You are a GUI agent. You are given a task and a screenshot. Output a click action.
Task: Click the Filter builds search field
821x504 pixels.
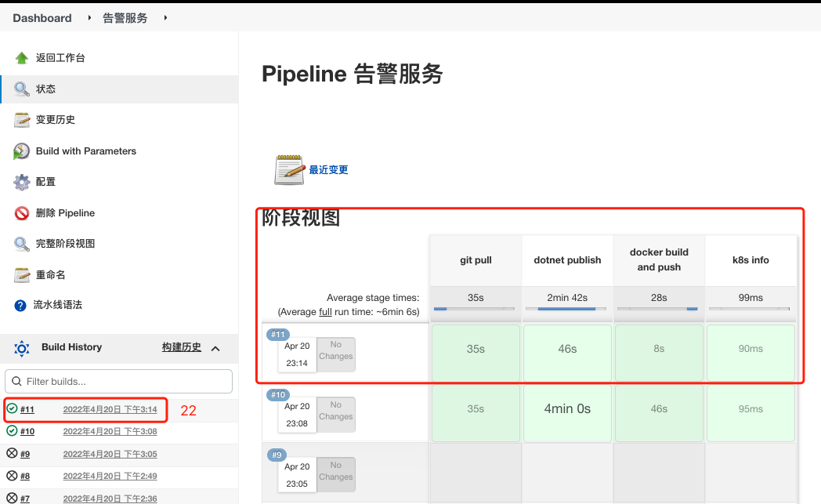(118, 382)
